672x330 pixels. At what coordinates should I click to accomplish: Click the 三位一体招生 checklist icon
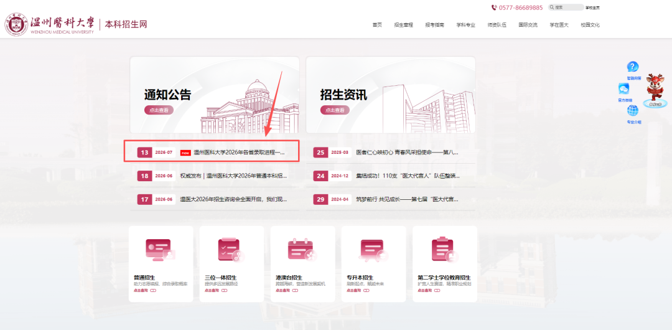point(231,250)
